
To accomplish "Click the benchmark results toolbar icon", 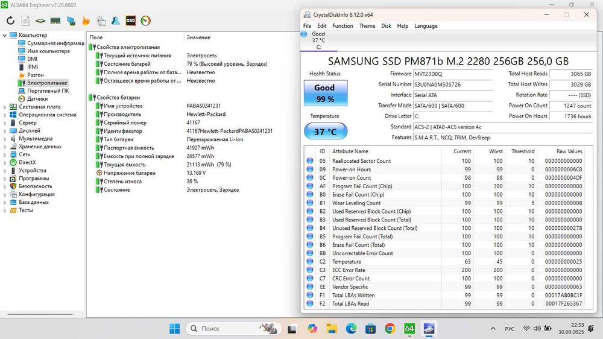I will tap(101, 21).
